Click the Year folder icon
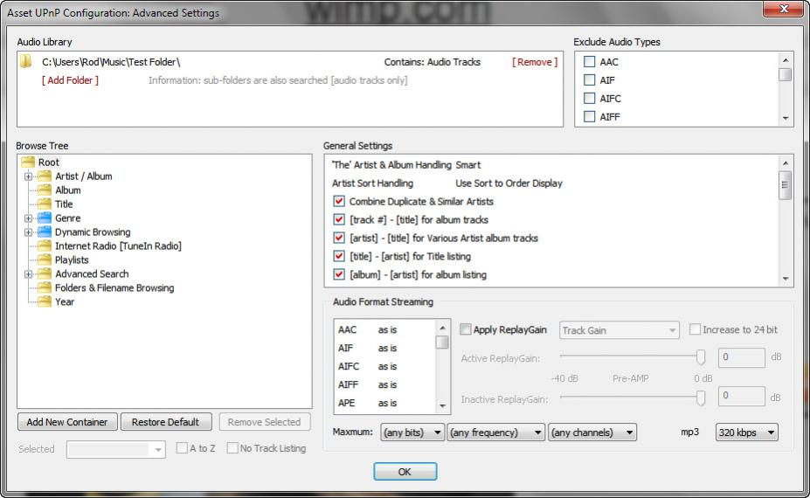810x498 pixels. click(x=45, y=301)
